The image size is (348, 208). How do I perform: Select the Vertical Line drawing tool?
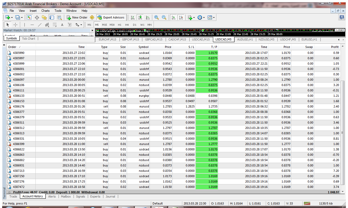click(x=24, y=25)
